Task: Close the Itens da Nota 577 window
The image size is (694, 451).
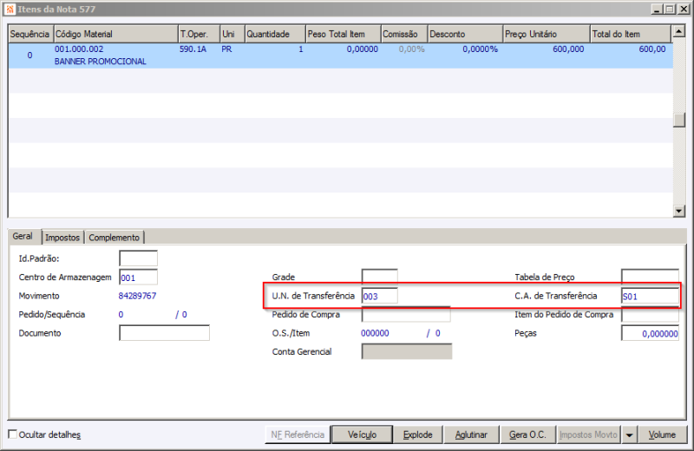Action: click(x=684, y=10)
